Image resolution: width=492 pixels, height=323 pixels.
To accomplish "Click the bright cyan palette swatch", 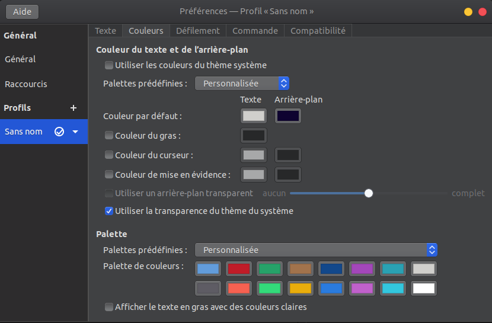I will 393,288.
